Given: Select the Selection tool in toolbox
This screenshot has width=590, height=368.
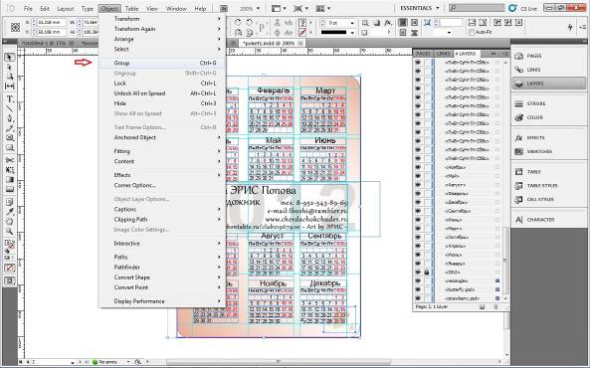Looking at the screenshot, I should tap(9, 58).
